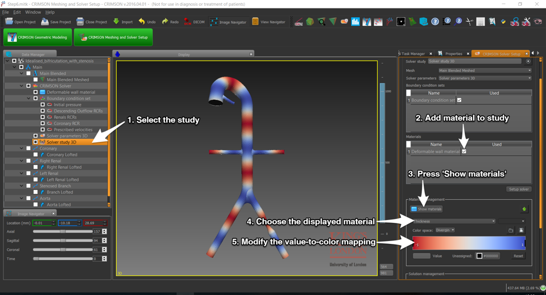546x295 pixels.
Task: Toggle Used checkbox for Boundary condition set
Action: click(460, 100)
